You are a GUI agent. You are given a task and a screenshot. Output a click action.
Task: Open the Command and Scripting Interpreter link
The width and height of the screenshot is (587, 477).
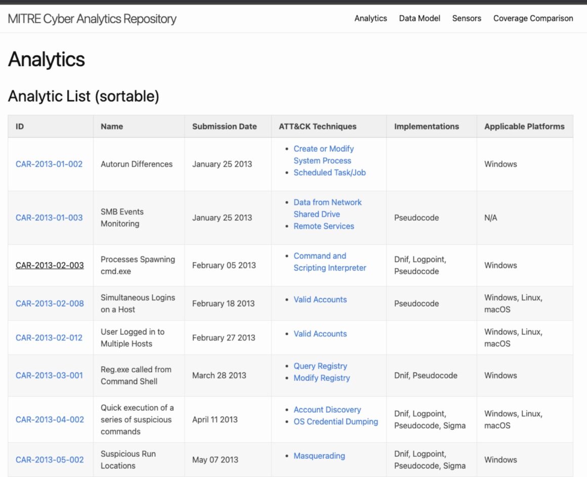coord(329,262)
